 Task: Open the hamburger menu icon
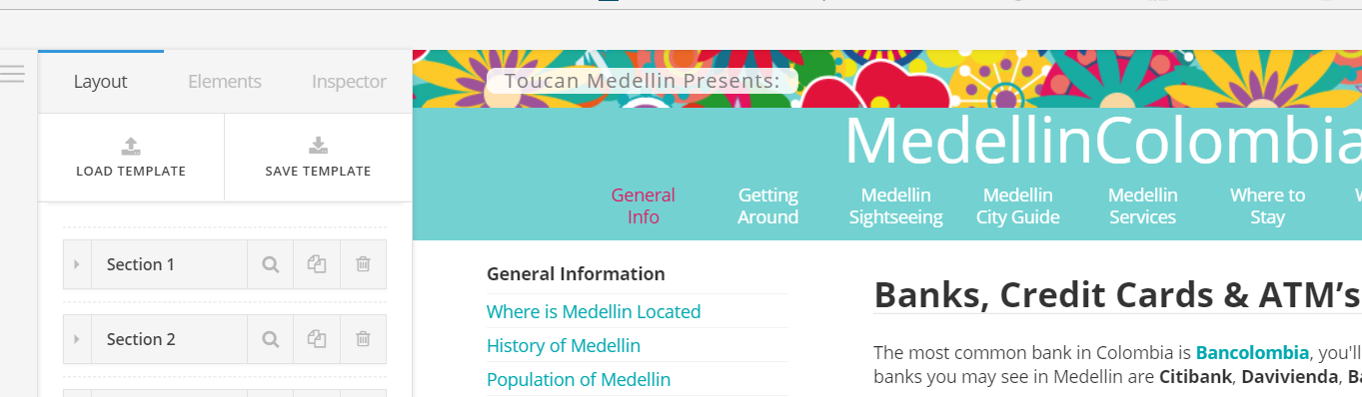pos(12,74)
